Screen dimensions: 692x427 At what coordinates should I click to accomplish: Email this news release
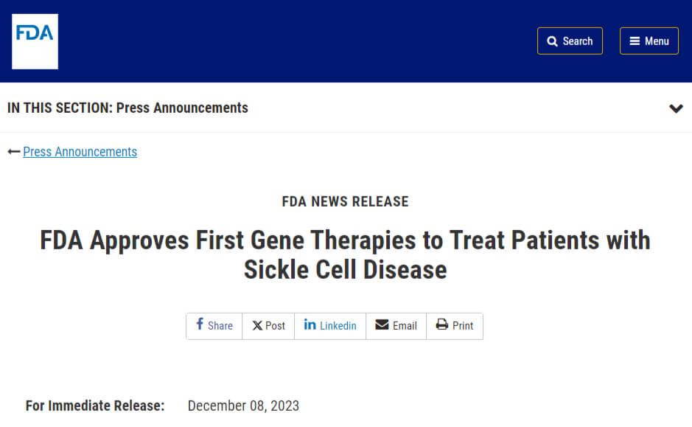(396, 324)
